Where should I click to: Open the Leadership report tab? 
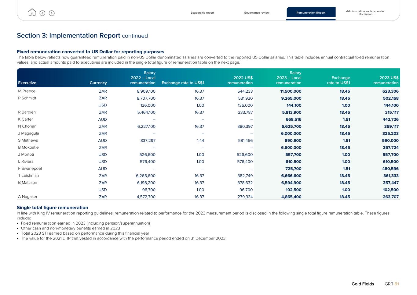point(202,13)
